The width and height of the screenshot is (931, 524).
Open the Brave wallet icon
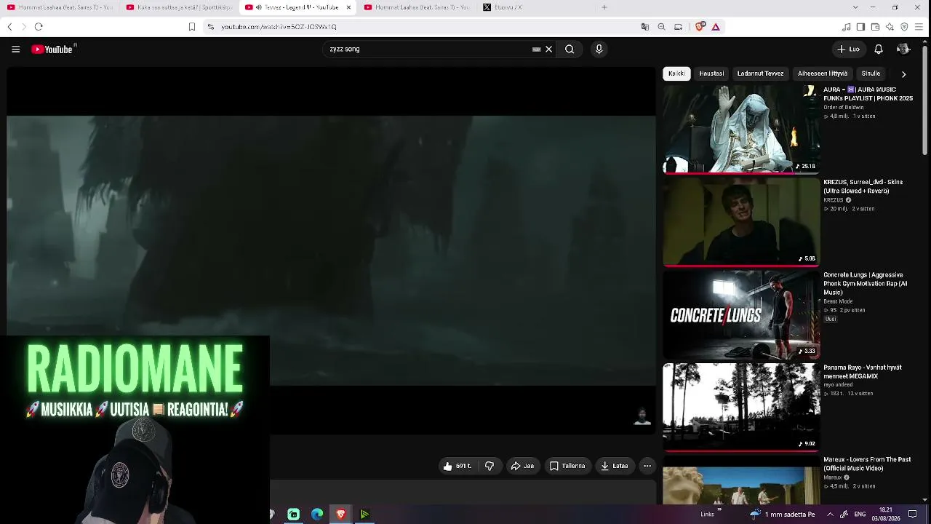[875, 27]
